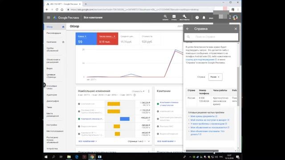285x160 pixels.
Task: Reload the browser page
Action: [x=57, y=9]
